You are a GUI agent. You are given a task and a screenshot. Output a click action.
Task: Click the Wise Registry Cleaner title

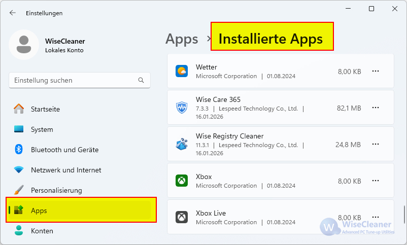[230, 136]
